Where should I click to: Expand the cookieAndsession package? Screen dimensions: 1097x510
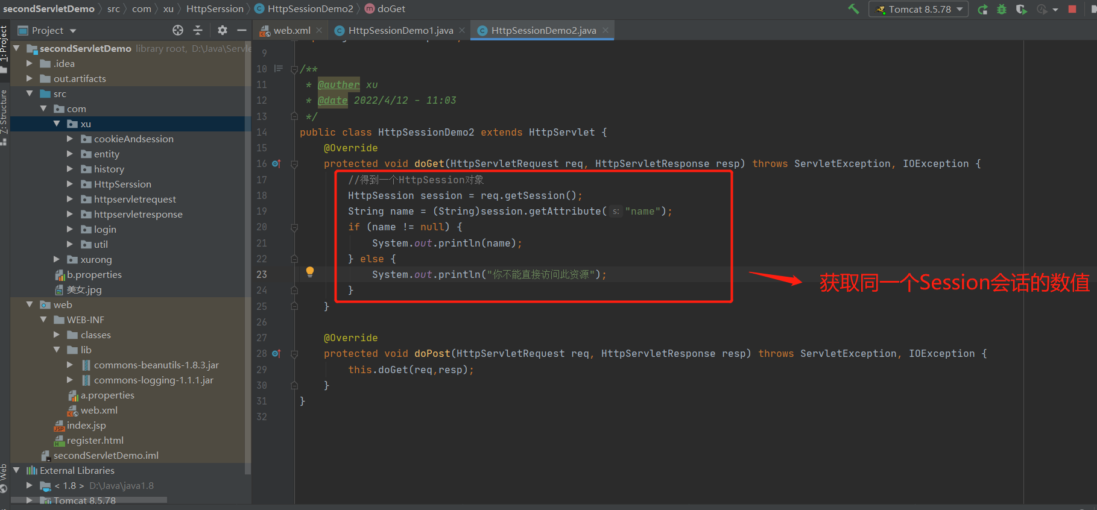click(70, 139)
